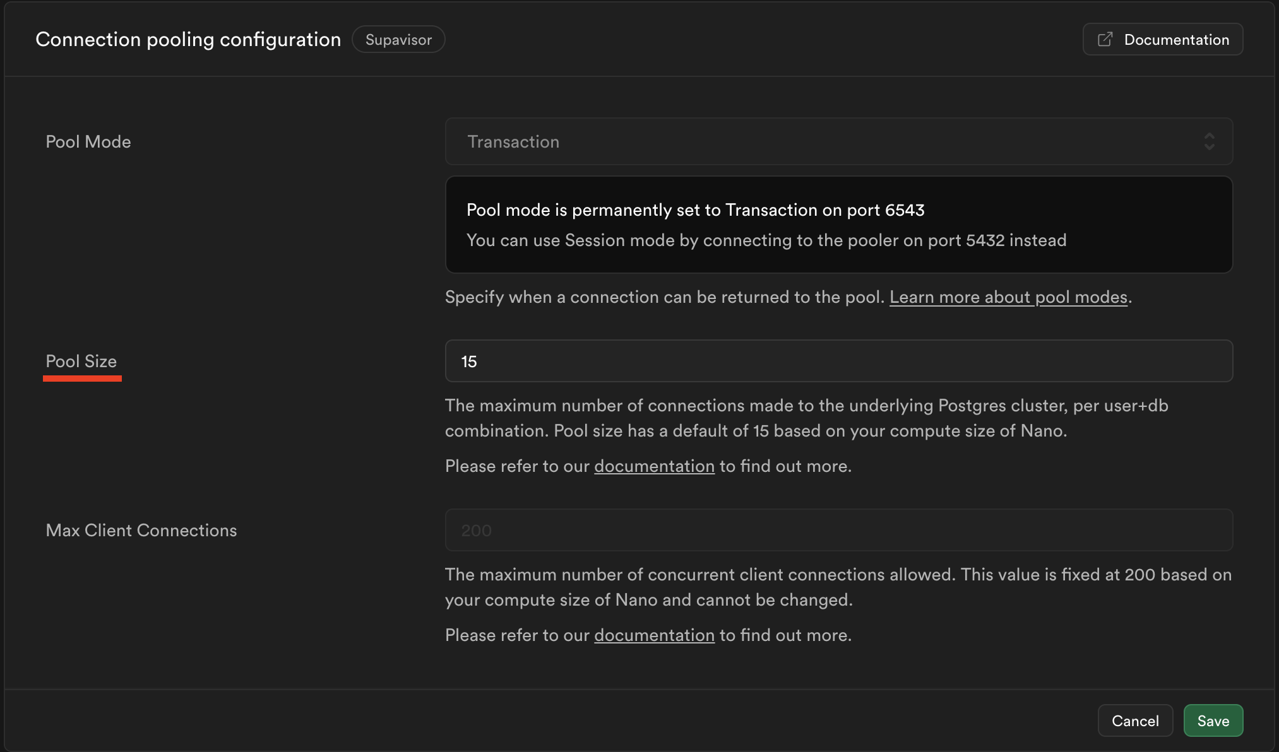Open 'Learn more about pool modes' link

point(1008,297)
